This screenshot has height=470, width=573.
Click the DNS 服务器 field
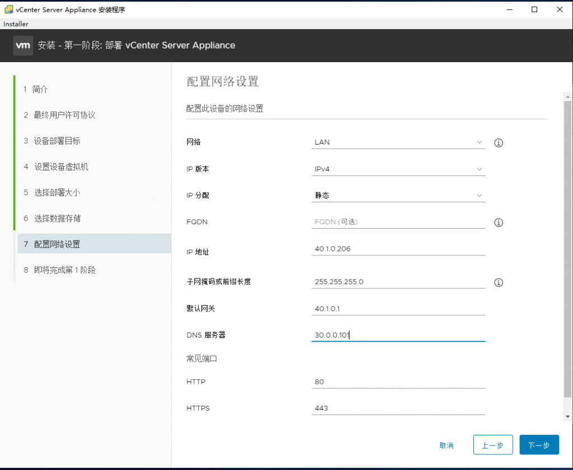click(x=398, y=335)
